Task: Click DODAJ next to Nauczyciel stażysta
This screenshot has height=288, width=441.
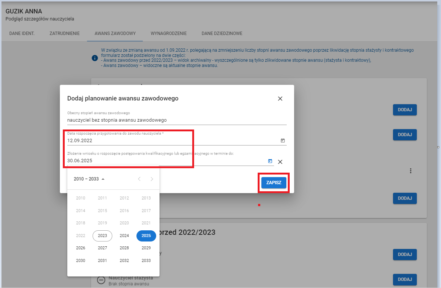Action: pyautogui.click(x=405, y=279)
